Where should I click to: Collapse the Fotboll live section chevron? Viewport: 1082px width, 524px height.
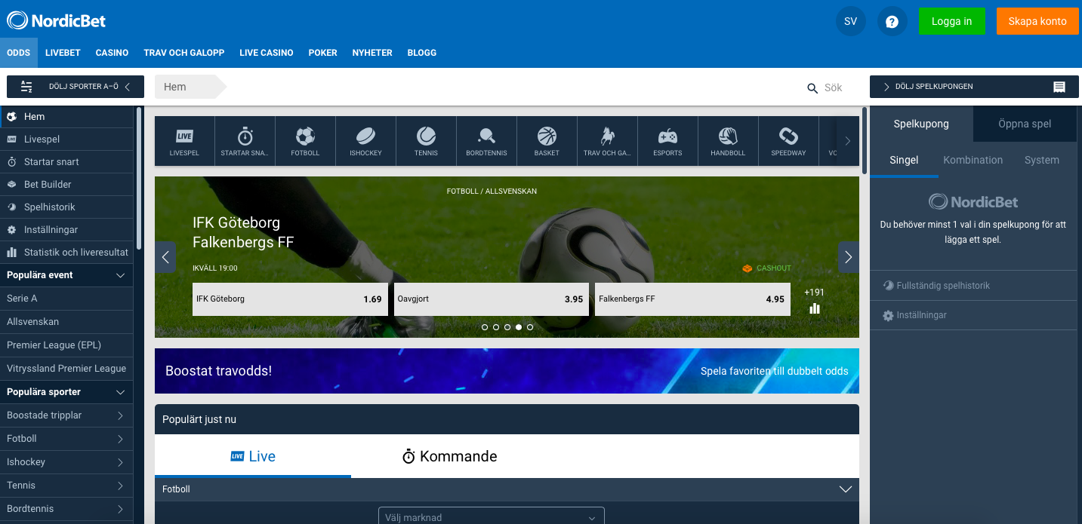(845, 489)
